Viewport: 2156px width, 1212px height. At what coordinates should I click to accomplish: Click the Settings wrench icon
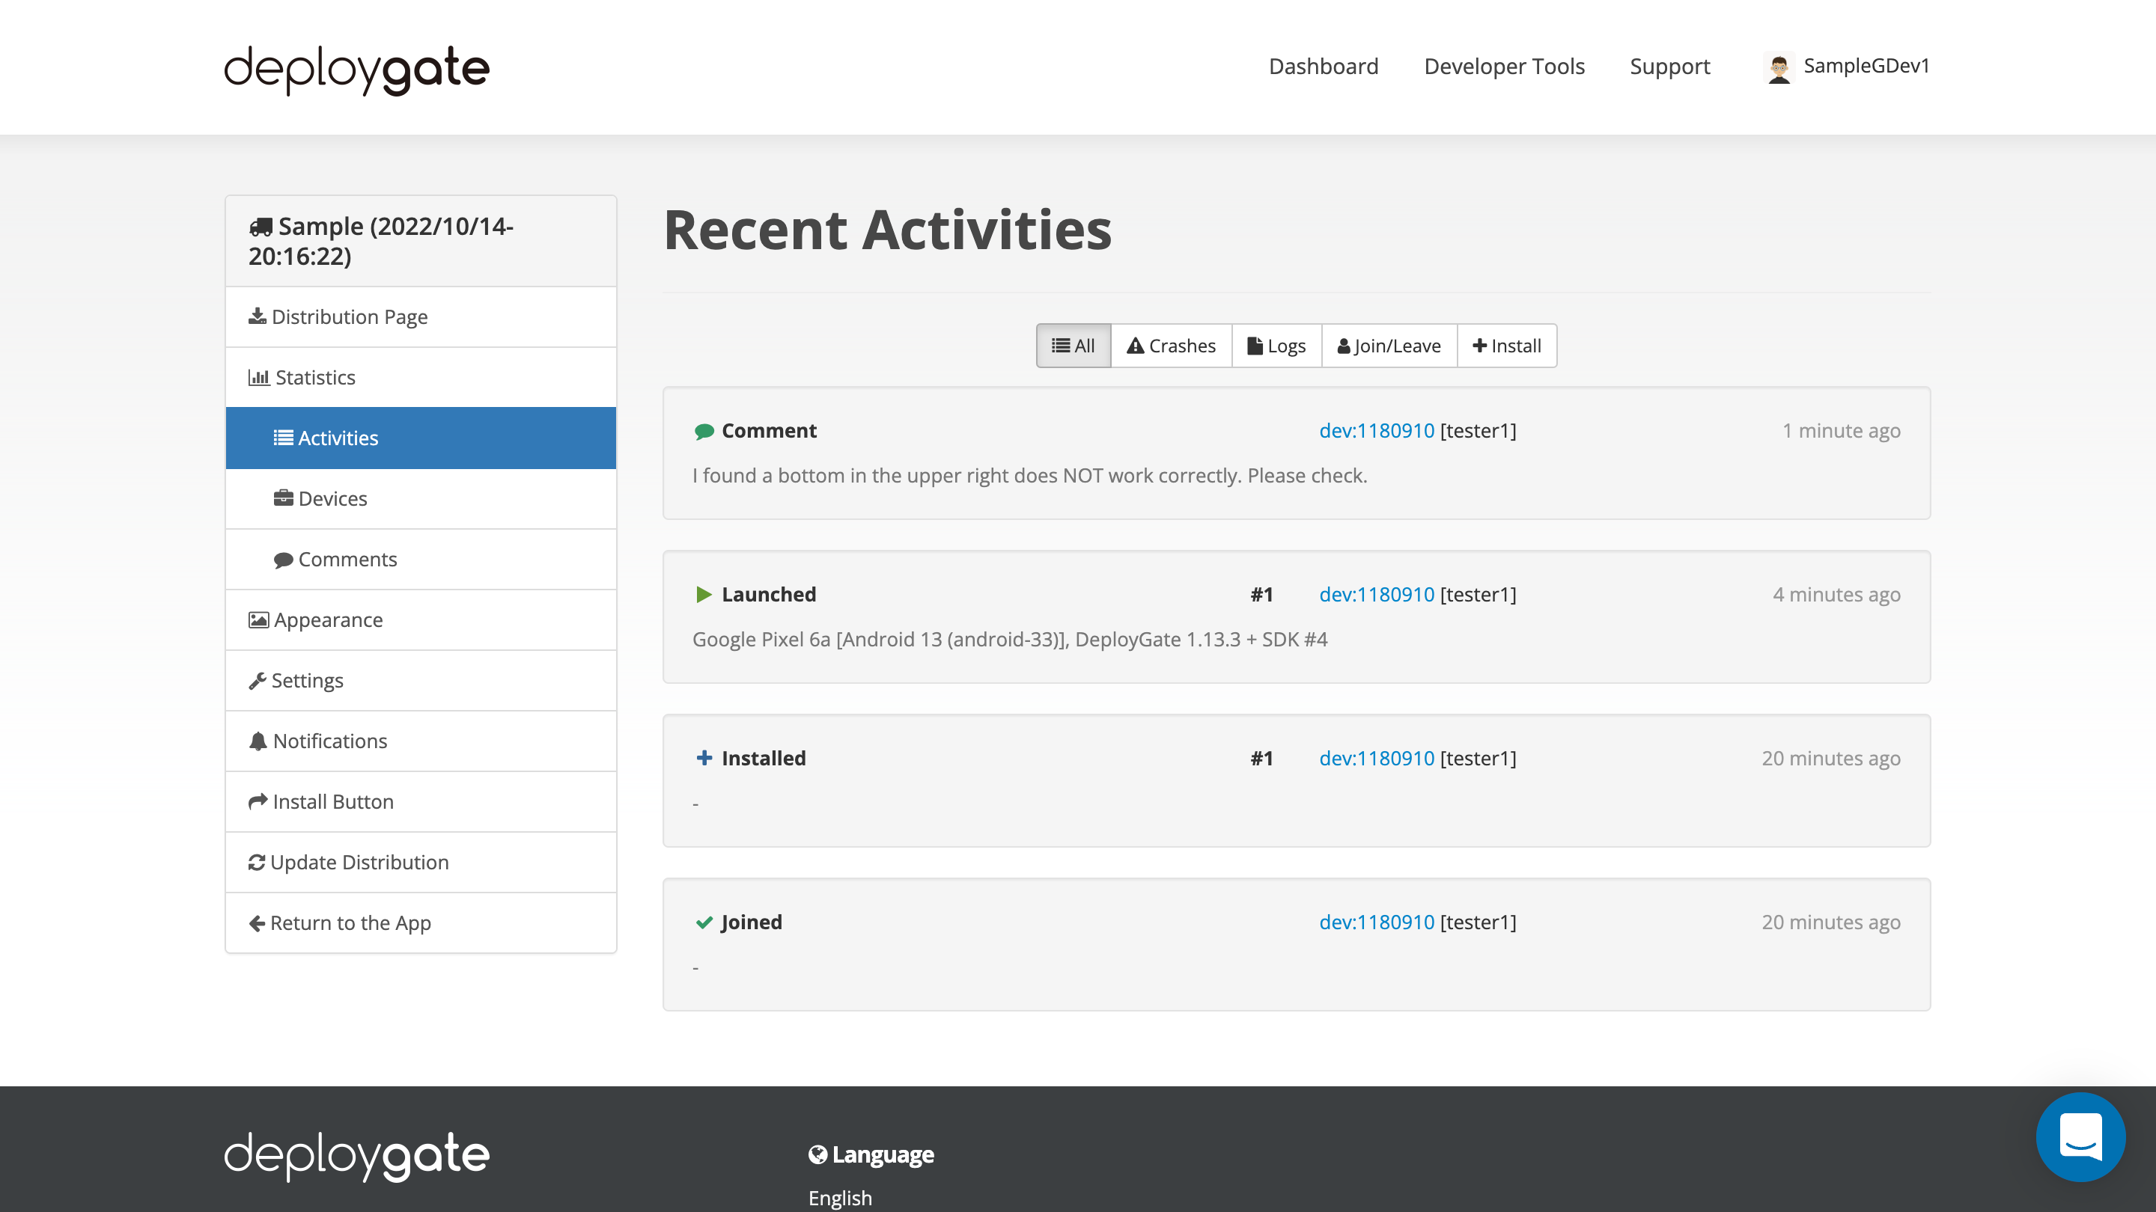(257, 680)
